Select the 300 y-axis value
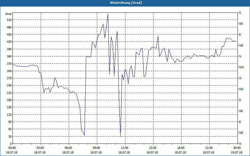 tap(9, 71)
